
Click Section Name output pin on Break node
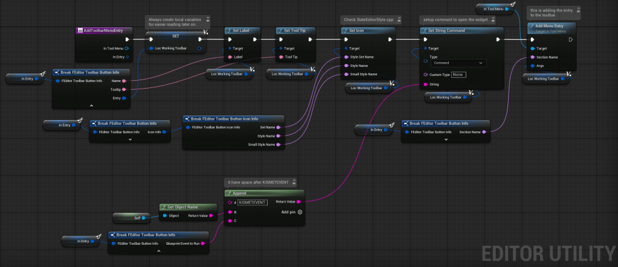[x=484, y=132]
